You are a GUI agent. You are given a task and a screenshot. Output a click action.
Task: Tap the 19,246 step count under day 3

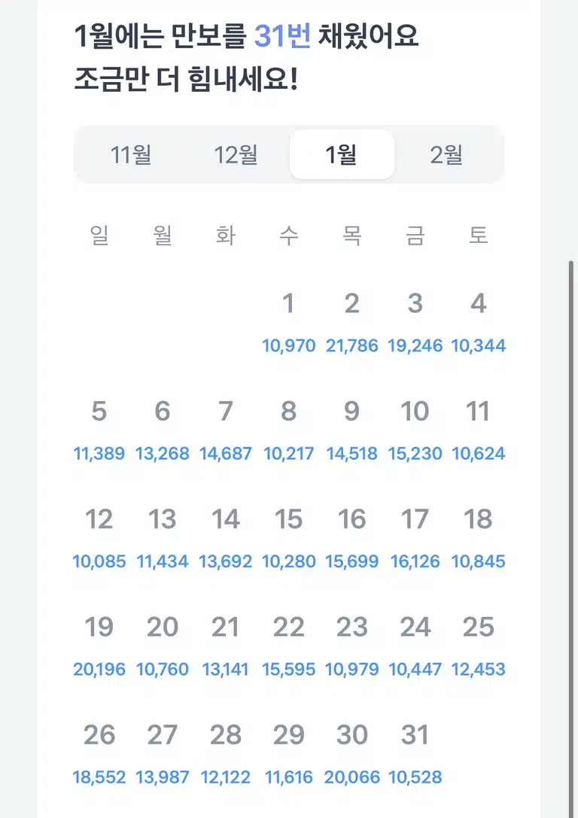coord(415,345)
